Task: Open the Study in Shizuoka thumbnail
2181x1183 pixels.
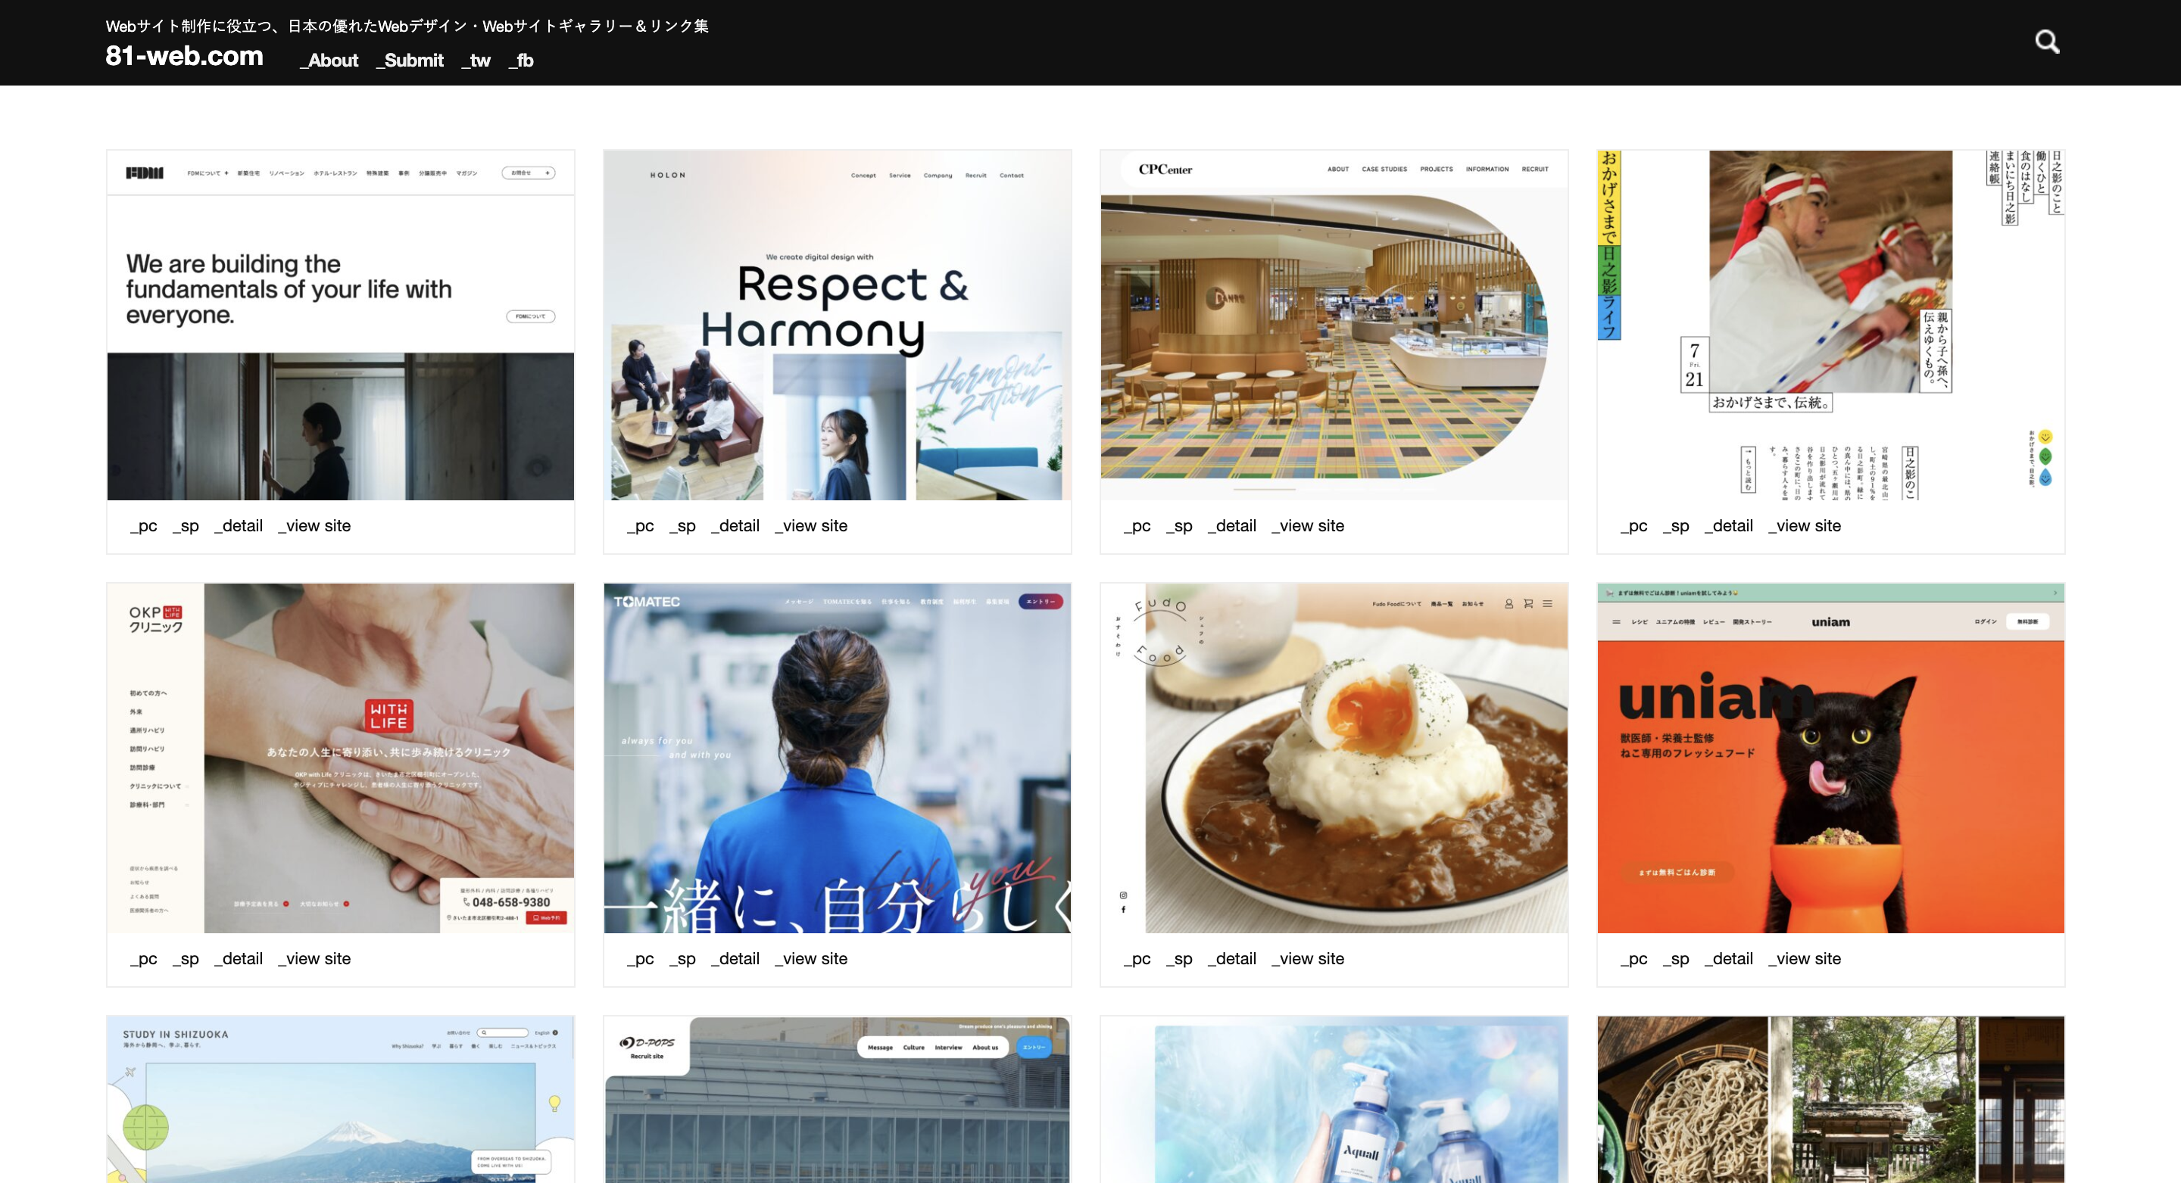Action: 340,1100
